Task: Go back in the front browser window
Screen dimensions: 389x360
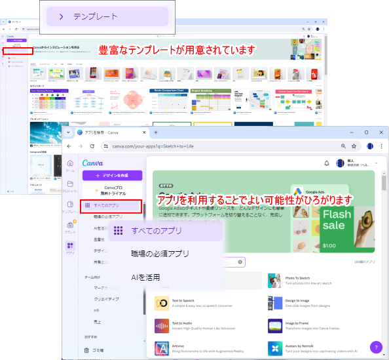Action: (x=69, y=146)
